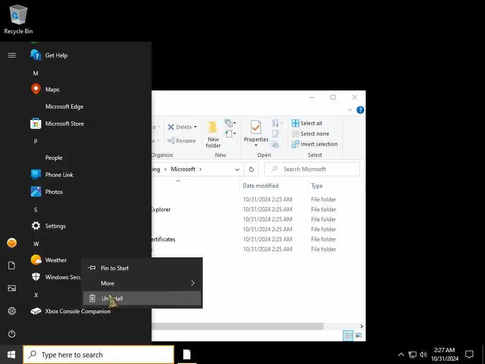Jump to letter X section header

(36, 295)
